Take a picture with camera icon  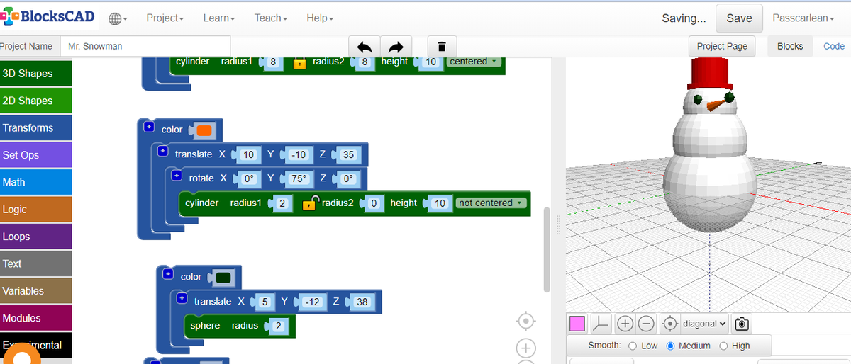point(742,324)
